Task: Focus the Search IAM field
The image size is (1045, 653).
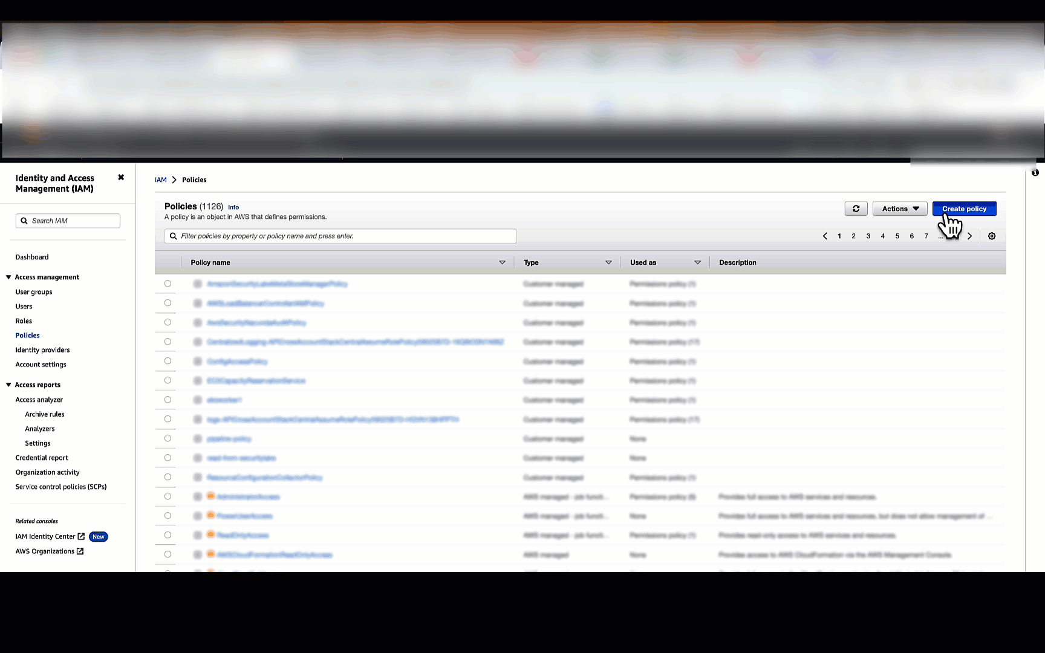Action: pyautogui.click(x=68, y=221)
